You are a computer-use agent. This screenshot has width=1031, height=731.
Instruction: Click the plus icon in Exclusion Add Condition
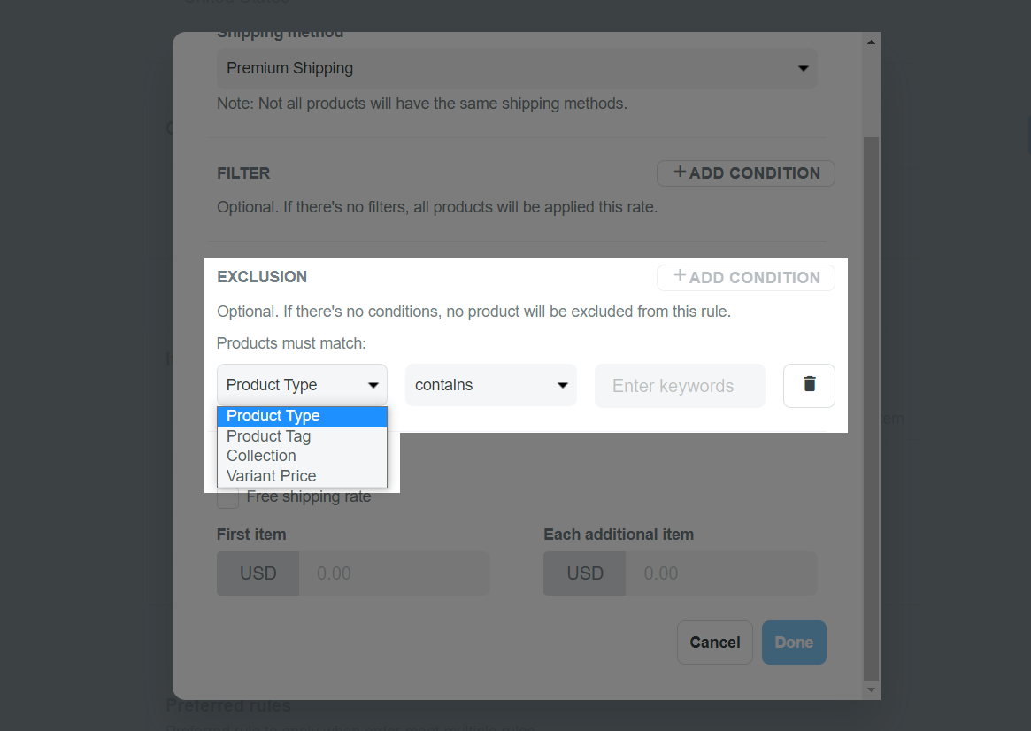tap(680, 276)
